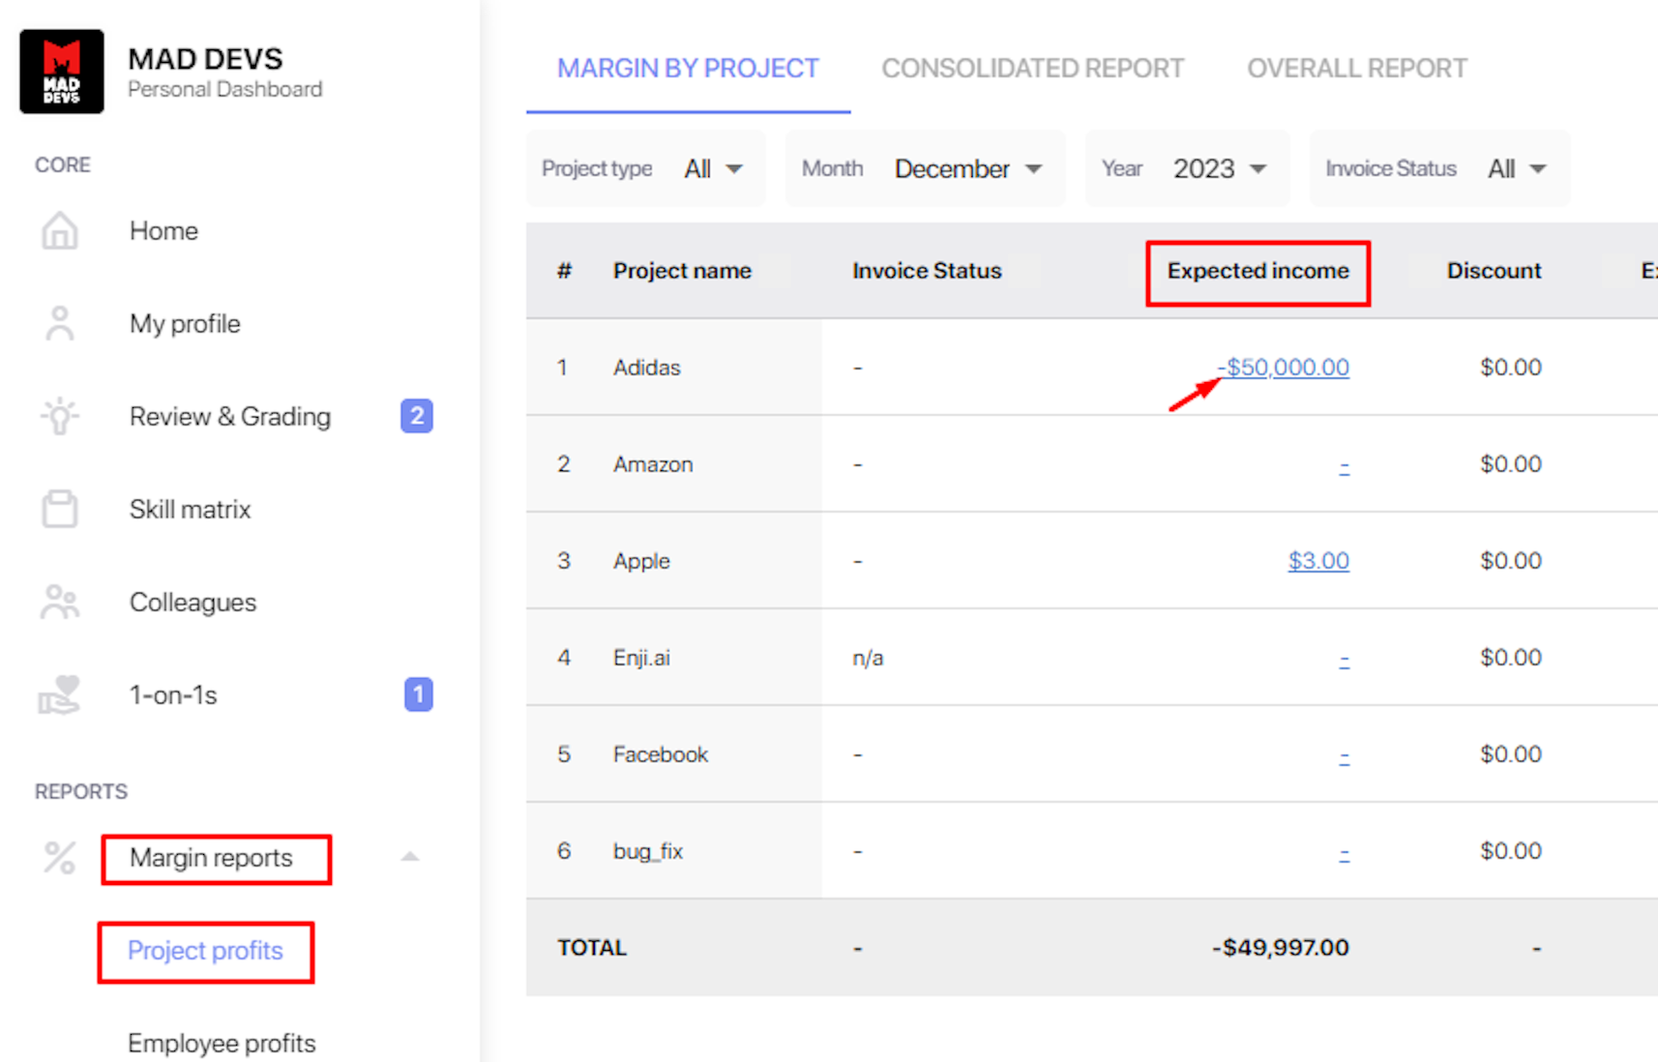Screen dimensions: 1658x1062
Task: Click Personal Dashboard subtitle
Action: (x=225, y=89)
